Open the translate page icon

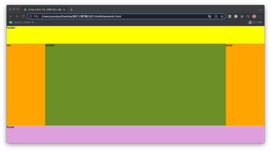(210, 16)
